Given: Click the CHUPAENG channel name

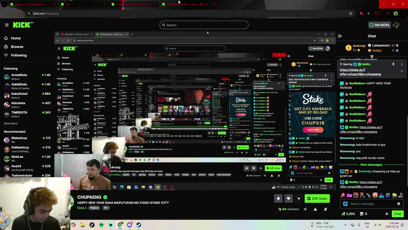Looking at the screenshot, I should (89, 197).
